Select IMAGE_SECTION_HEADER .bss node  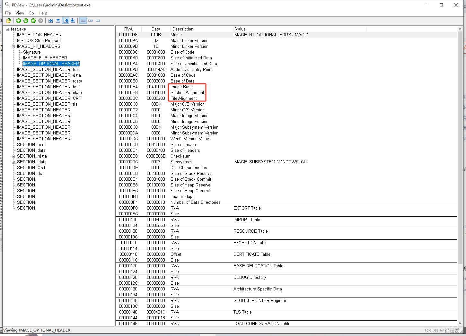(48, 87)
